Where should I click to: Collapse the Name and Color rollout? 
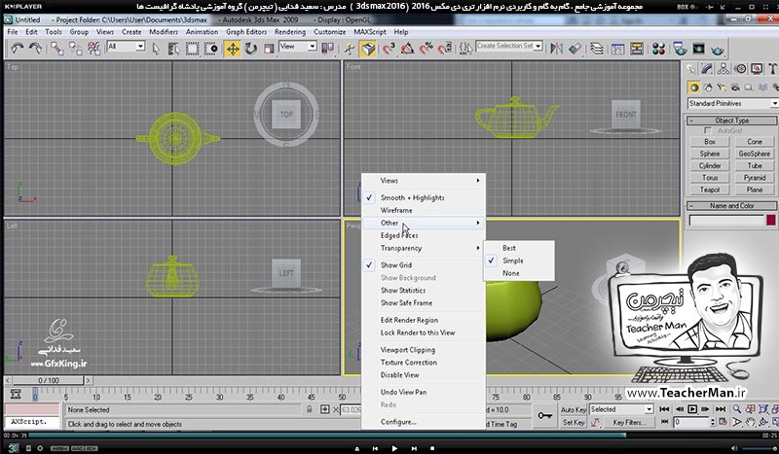732,205
